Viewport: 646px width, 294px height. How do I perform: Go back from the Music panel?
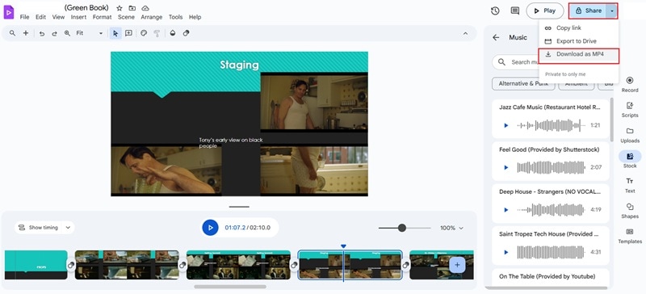496,37
